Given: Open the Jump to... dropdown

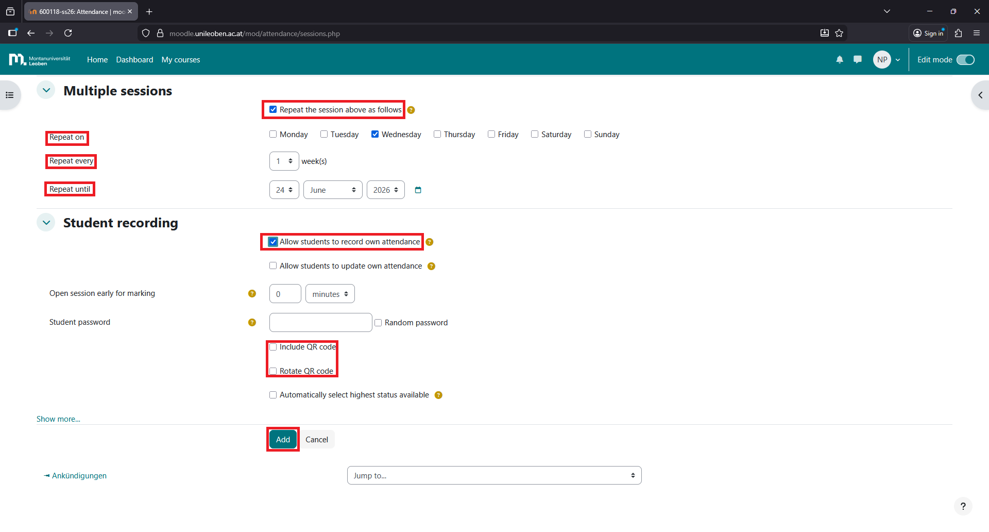Looking at the screenshot, I should 494,475.
